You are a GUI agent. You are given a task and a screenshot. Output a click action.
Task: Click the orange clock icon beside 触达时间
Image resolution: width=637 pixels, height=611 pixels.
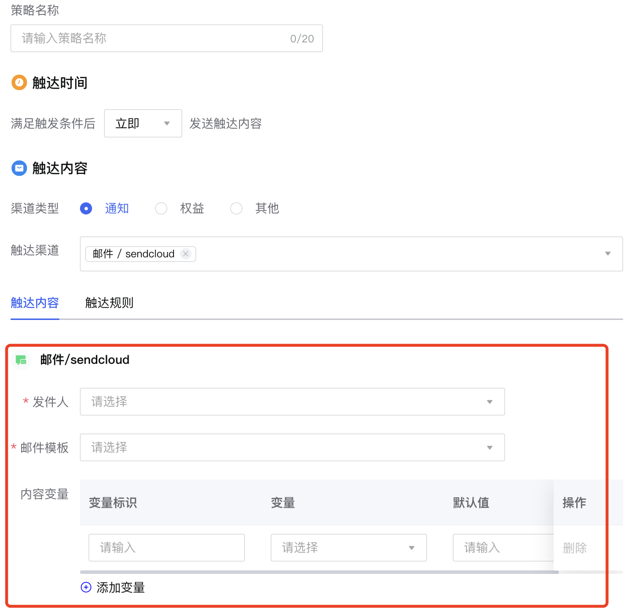[x=19, y=82]
